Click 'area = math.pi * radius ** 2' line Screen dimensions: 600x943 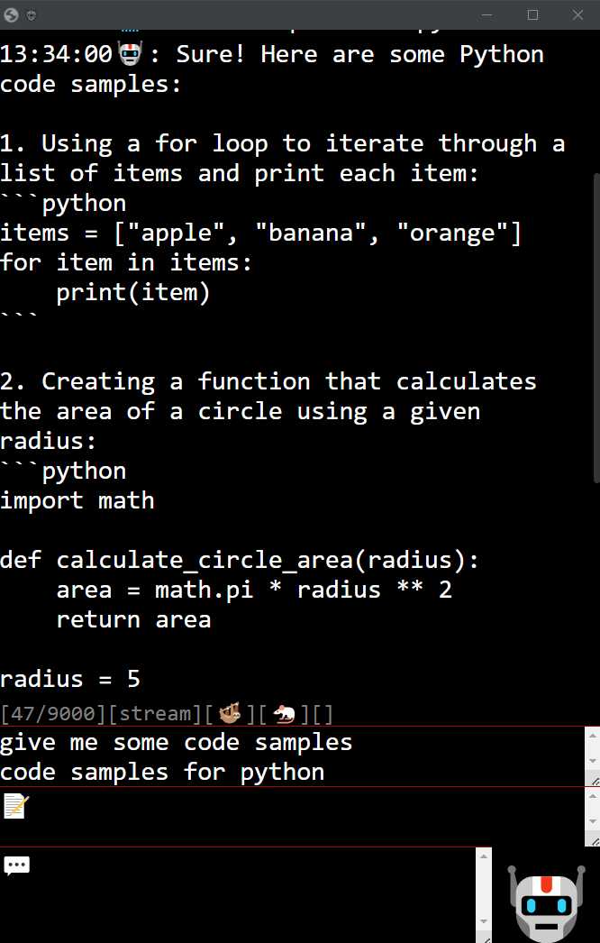(x=254, y=590)
